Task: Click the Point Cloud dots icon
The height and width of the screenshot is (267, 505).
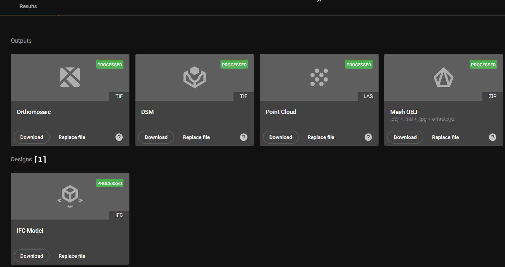Action: pos(319,77)
